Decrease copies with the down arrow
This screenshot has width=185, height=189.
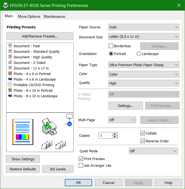click(115, 137)
